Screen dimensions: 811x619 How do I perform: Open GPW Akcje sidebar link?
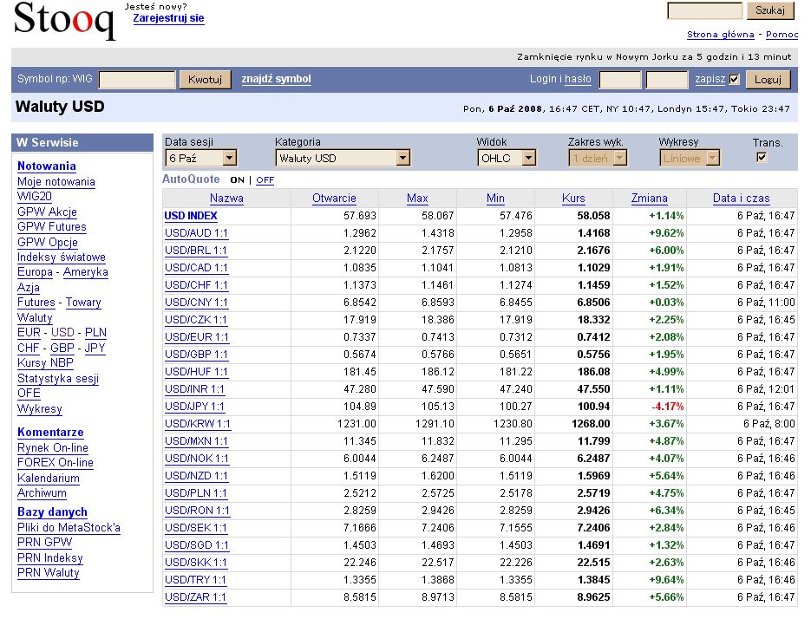(x=47, y=212)
